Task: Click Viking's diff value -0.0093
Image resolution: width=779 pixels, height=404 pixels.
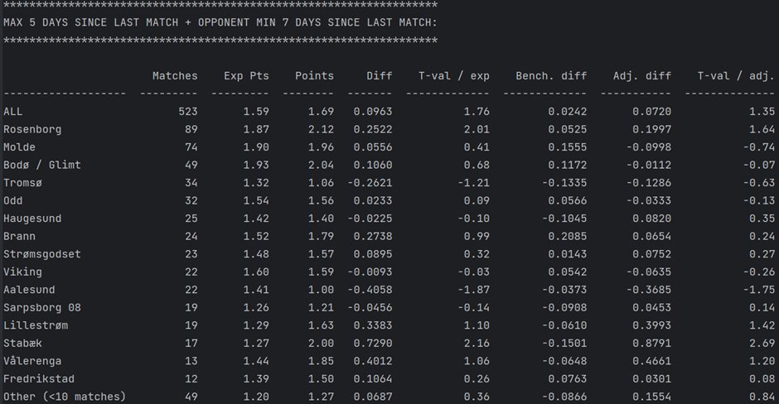Action: pos(370,272)
